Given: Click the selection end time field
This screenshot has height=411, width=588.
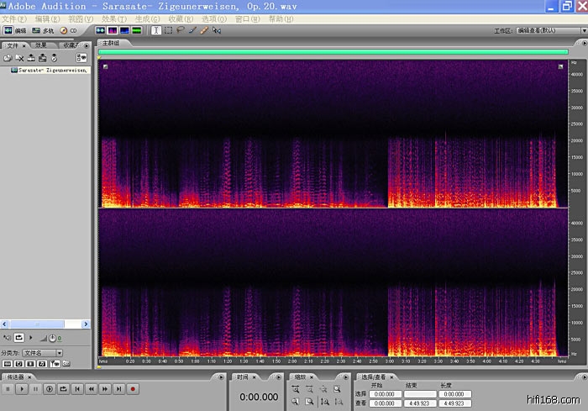Looking at the screenshot, I should tap(420, 393).
